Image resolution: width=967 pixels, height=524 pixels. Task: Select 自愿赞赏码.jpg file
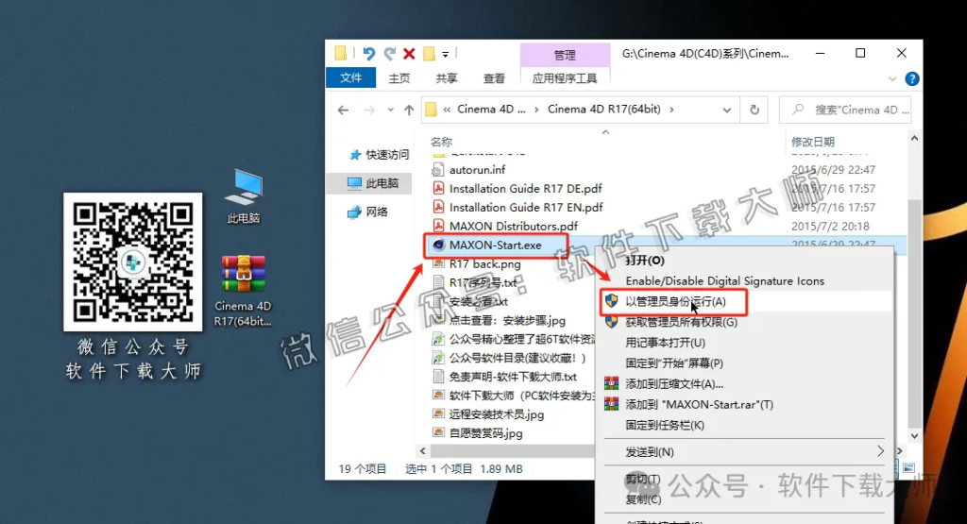tap(485, 433)
